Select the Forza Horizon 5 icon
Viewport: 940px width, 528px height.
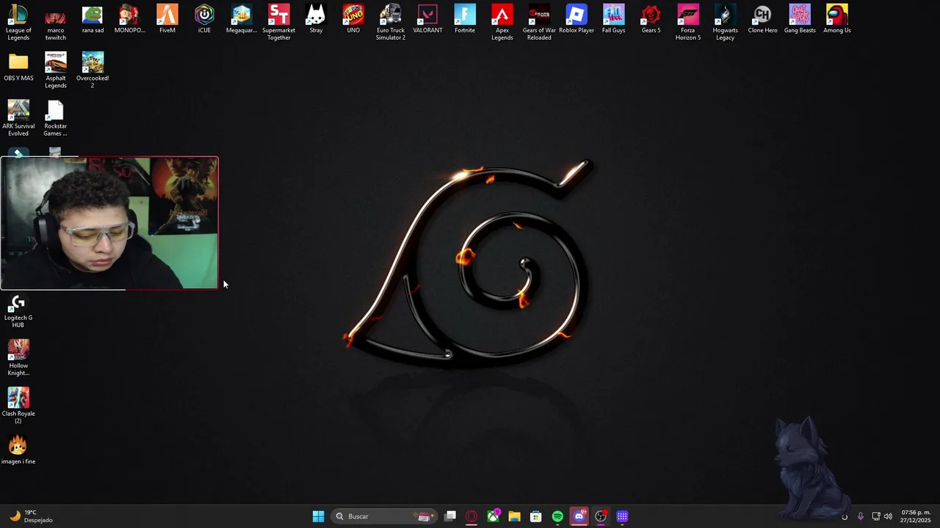(x=688, y=22)
